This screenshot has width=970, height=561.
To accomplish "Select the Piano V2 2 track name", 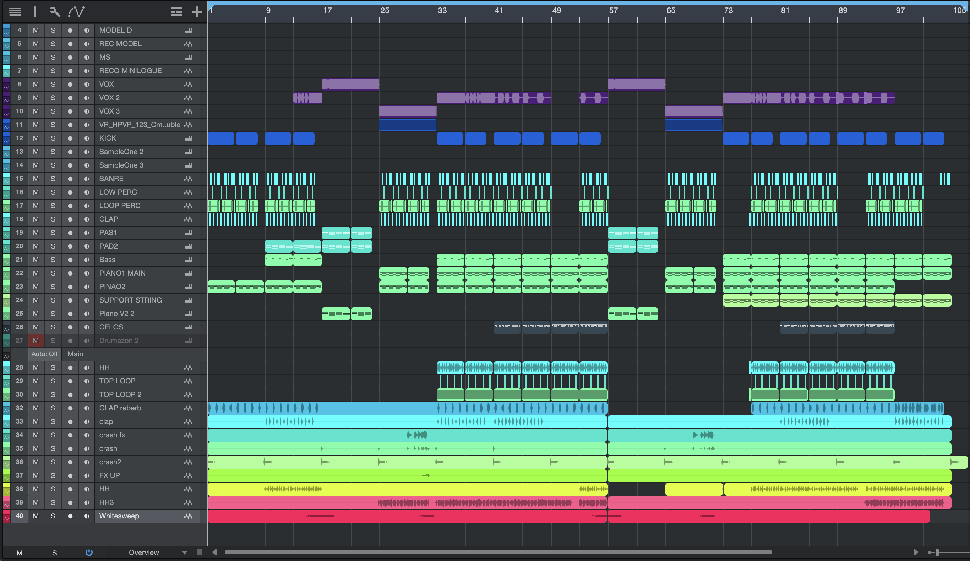I will (x=116, y=314).
